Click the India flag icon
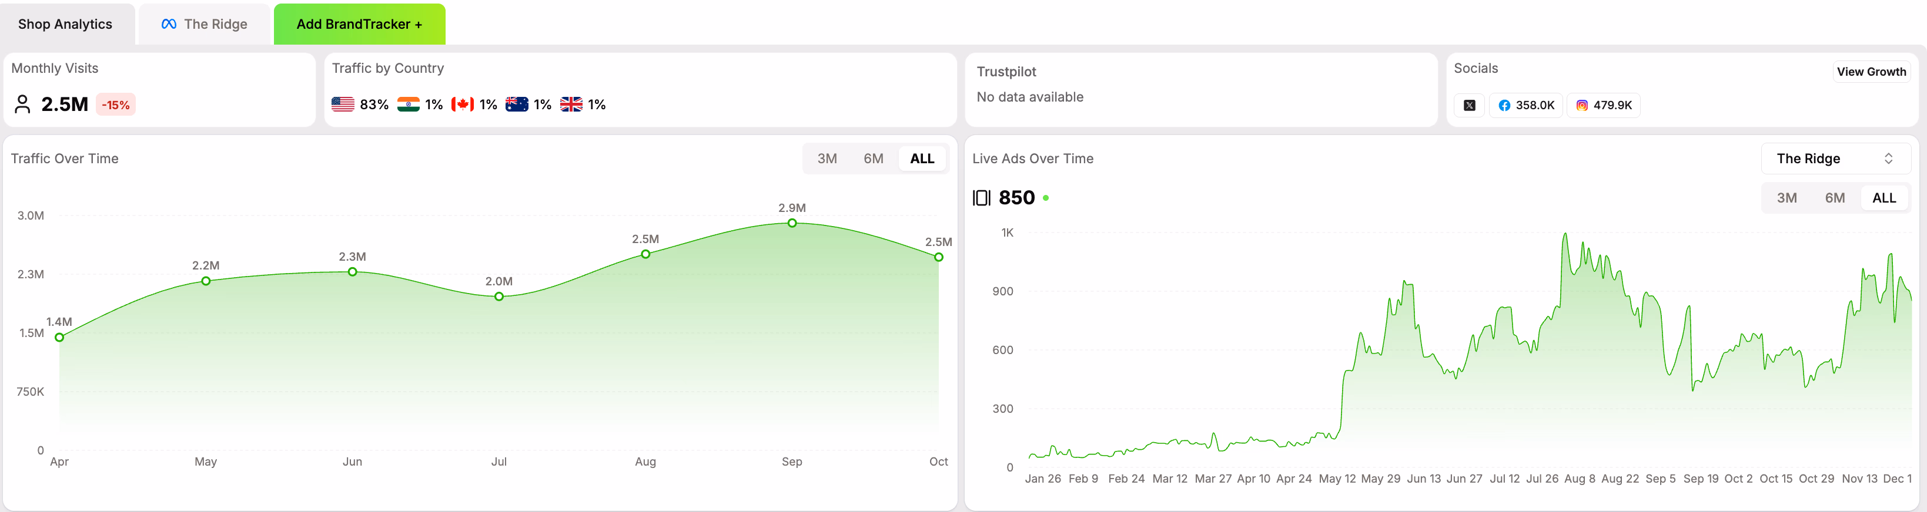 coord(409,105)
